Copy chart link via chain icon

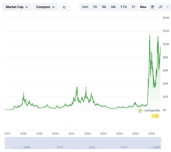click(x=160, y=7)
